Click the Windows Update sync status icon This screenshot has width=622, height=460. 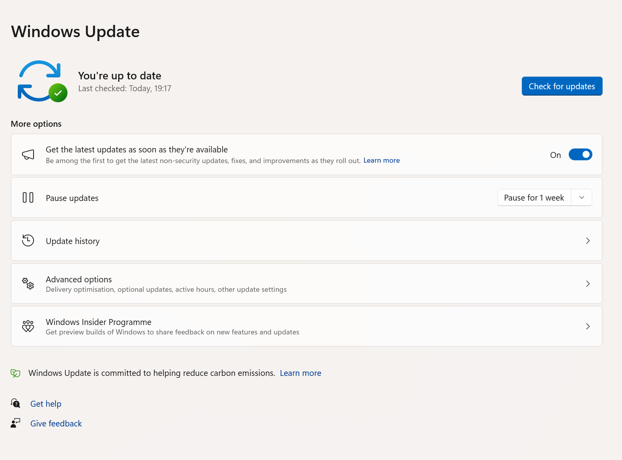43,81
